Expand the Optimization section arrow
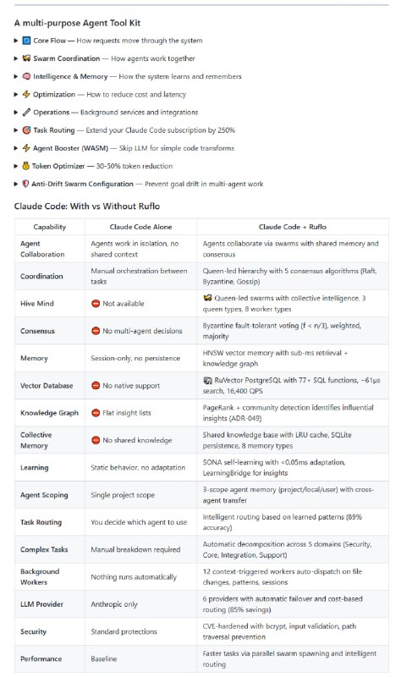 [16, 94]
